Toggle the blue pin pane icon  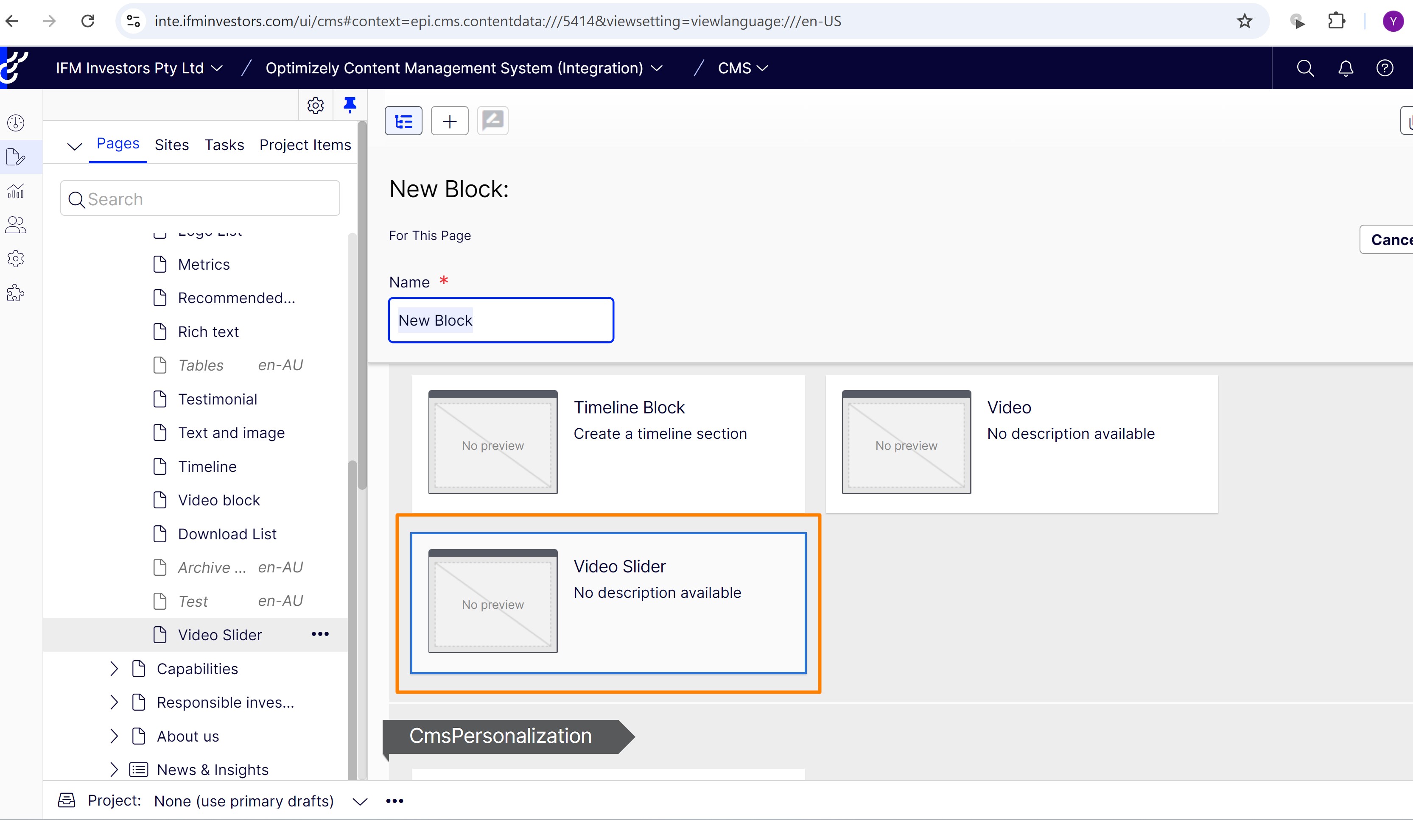click(x=350, y=105)
